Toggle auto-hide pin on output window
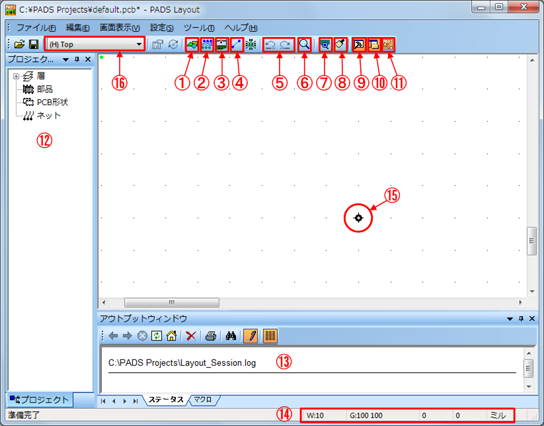This screenshot has width=544, height=426. point(521,318)
